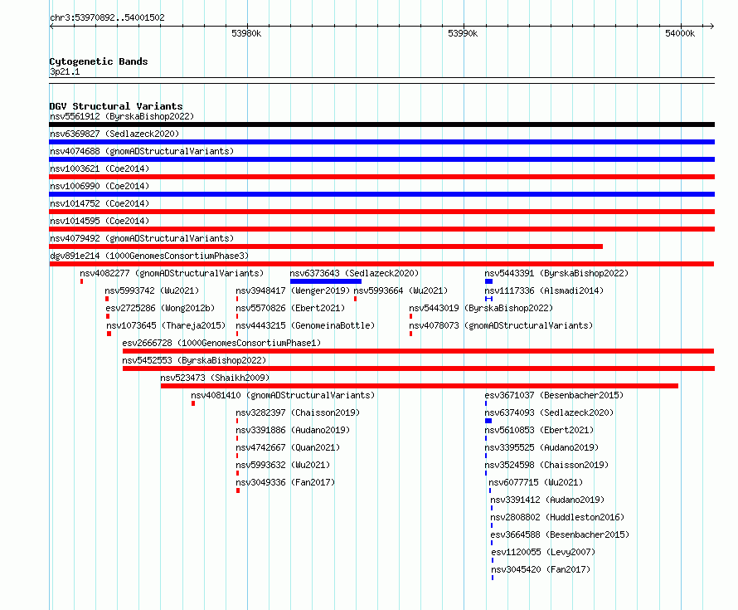Viewport: 738px width, 610px height.
Task: Open nsv6077715 (Wu2021) label
Action: pyautogui.click(x=536, y=482)
